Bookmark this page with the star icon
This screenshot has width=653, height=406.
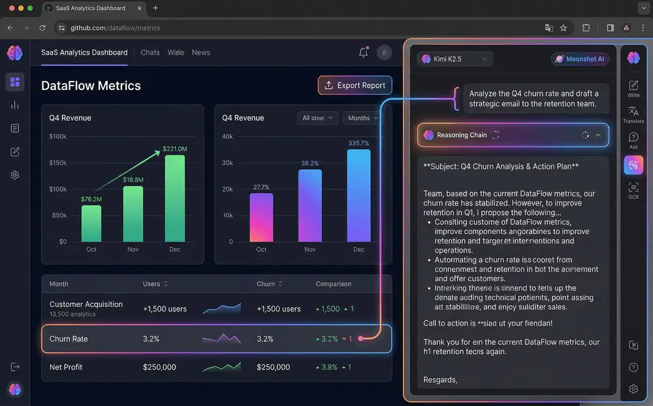[564, 28]
